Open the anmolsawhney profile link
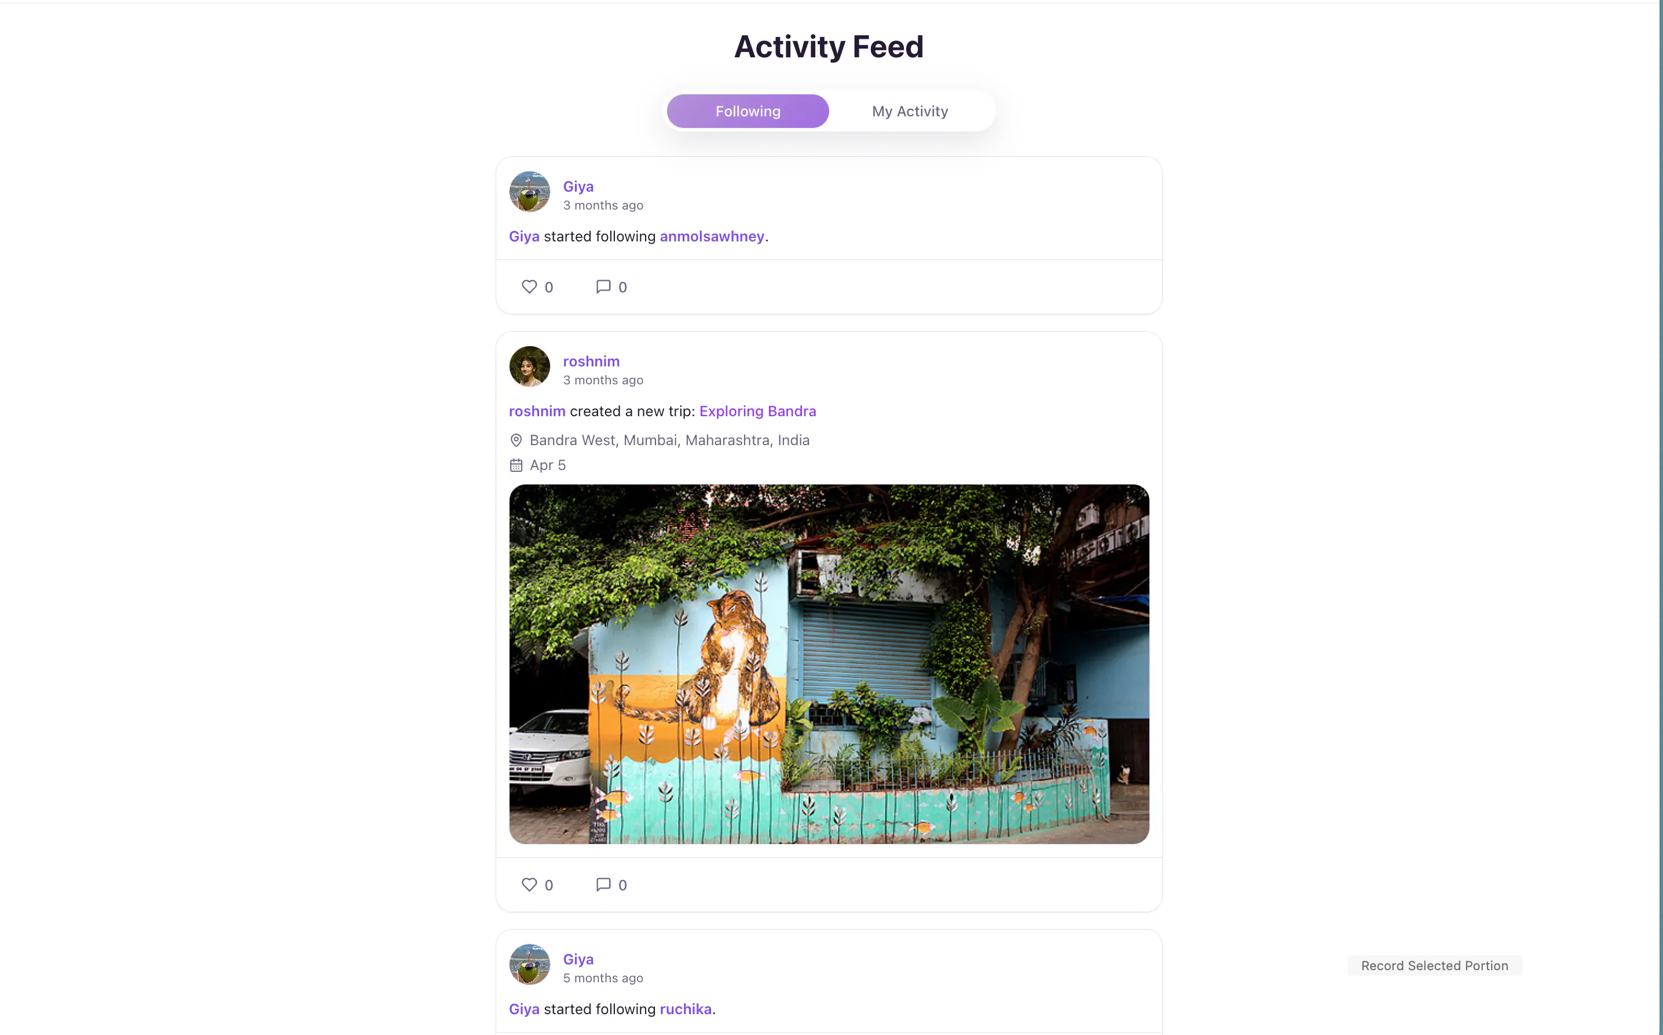1663x1035 pixels. [712, 236]
